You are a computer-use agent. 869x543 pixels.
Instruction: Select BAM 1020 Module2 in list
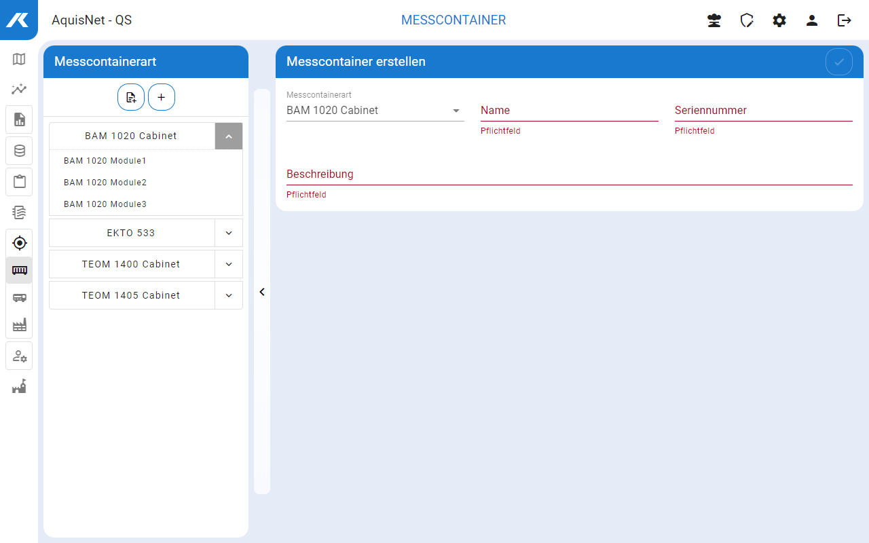[x=105, y=183]
